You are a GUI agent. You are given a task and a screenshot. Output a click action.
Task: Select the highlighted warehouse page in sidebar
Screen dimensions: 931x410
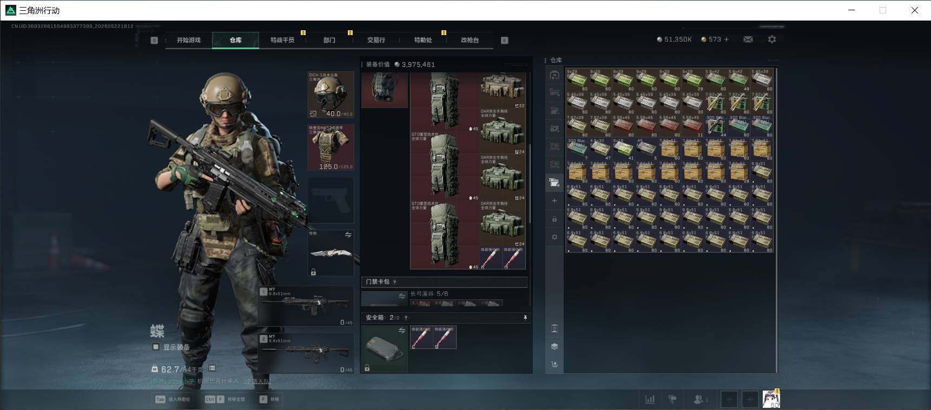coord(554,183)
